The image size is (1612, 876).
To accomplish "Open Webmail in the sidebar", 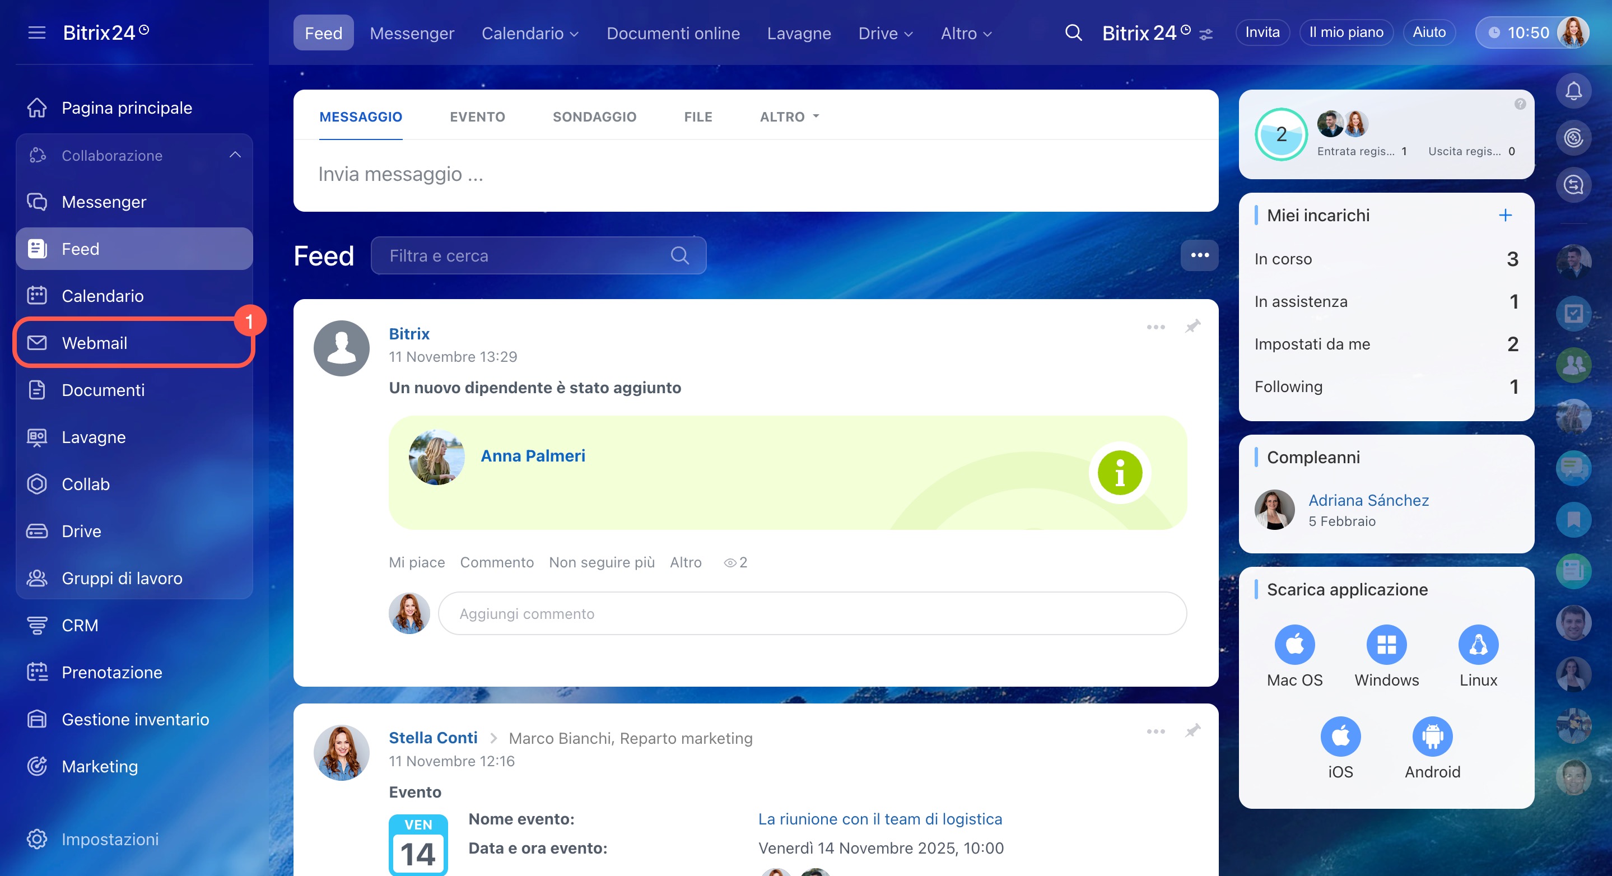I will (x=94, y=343).
